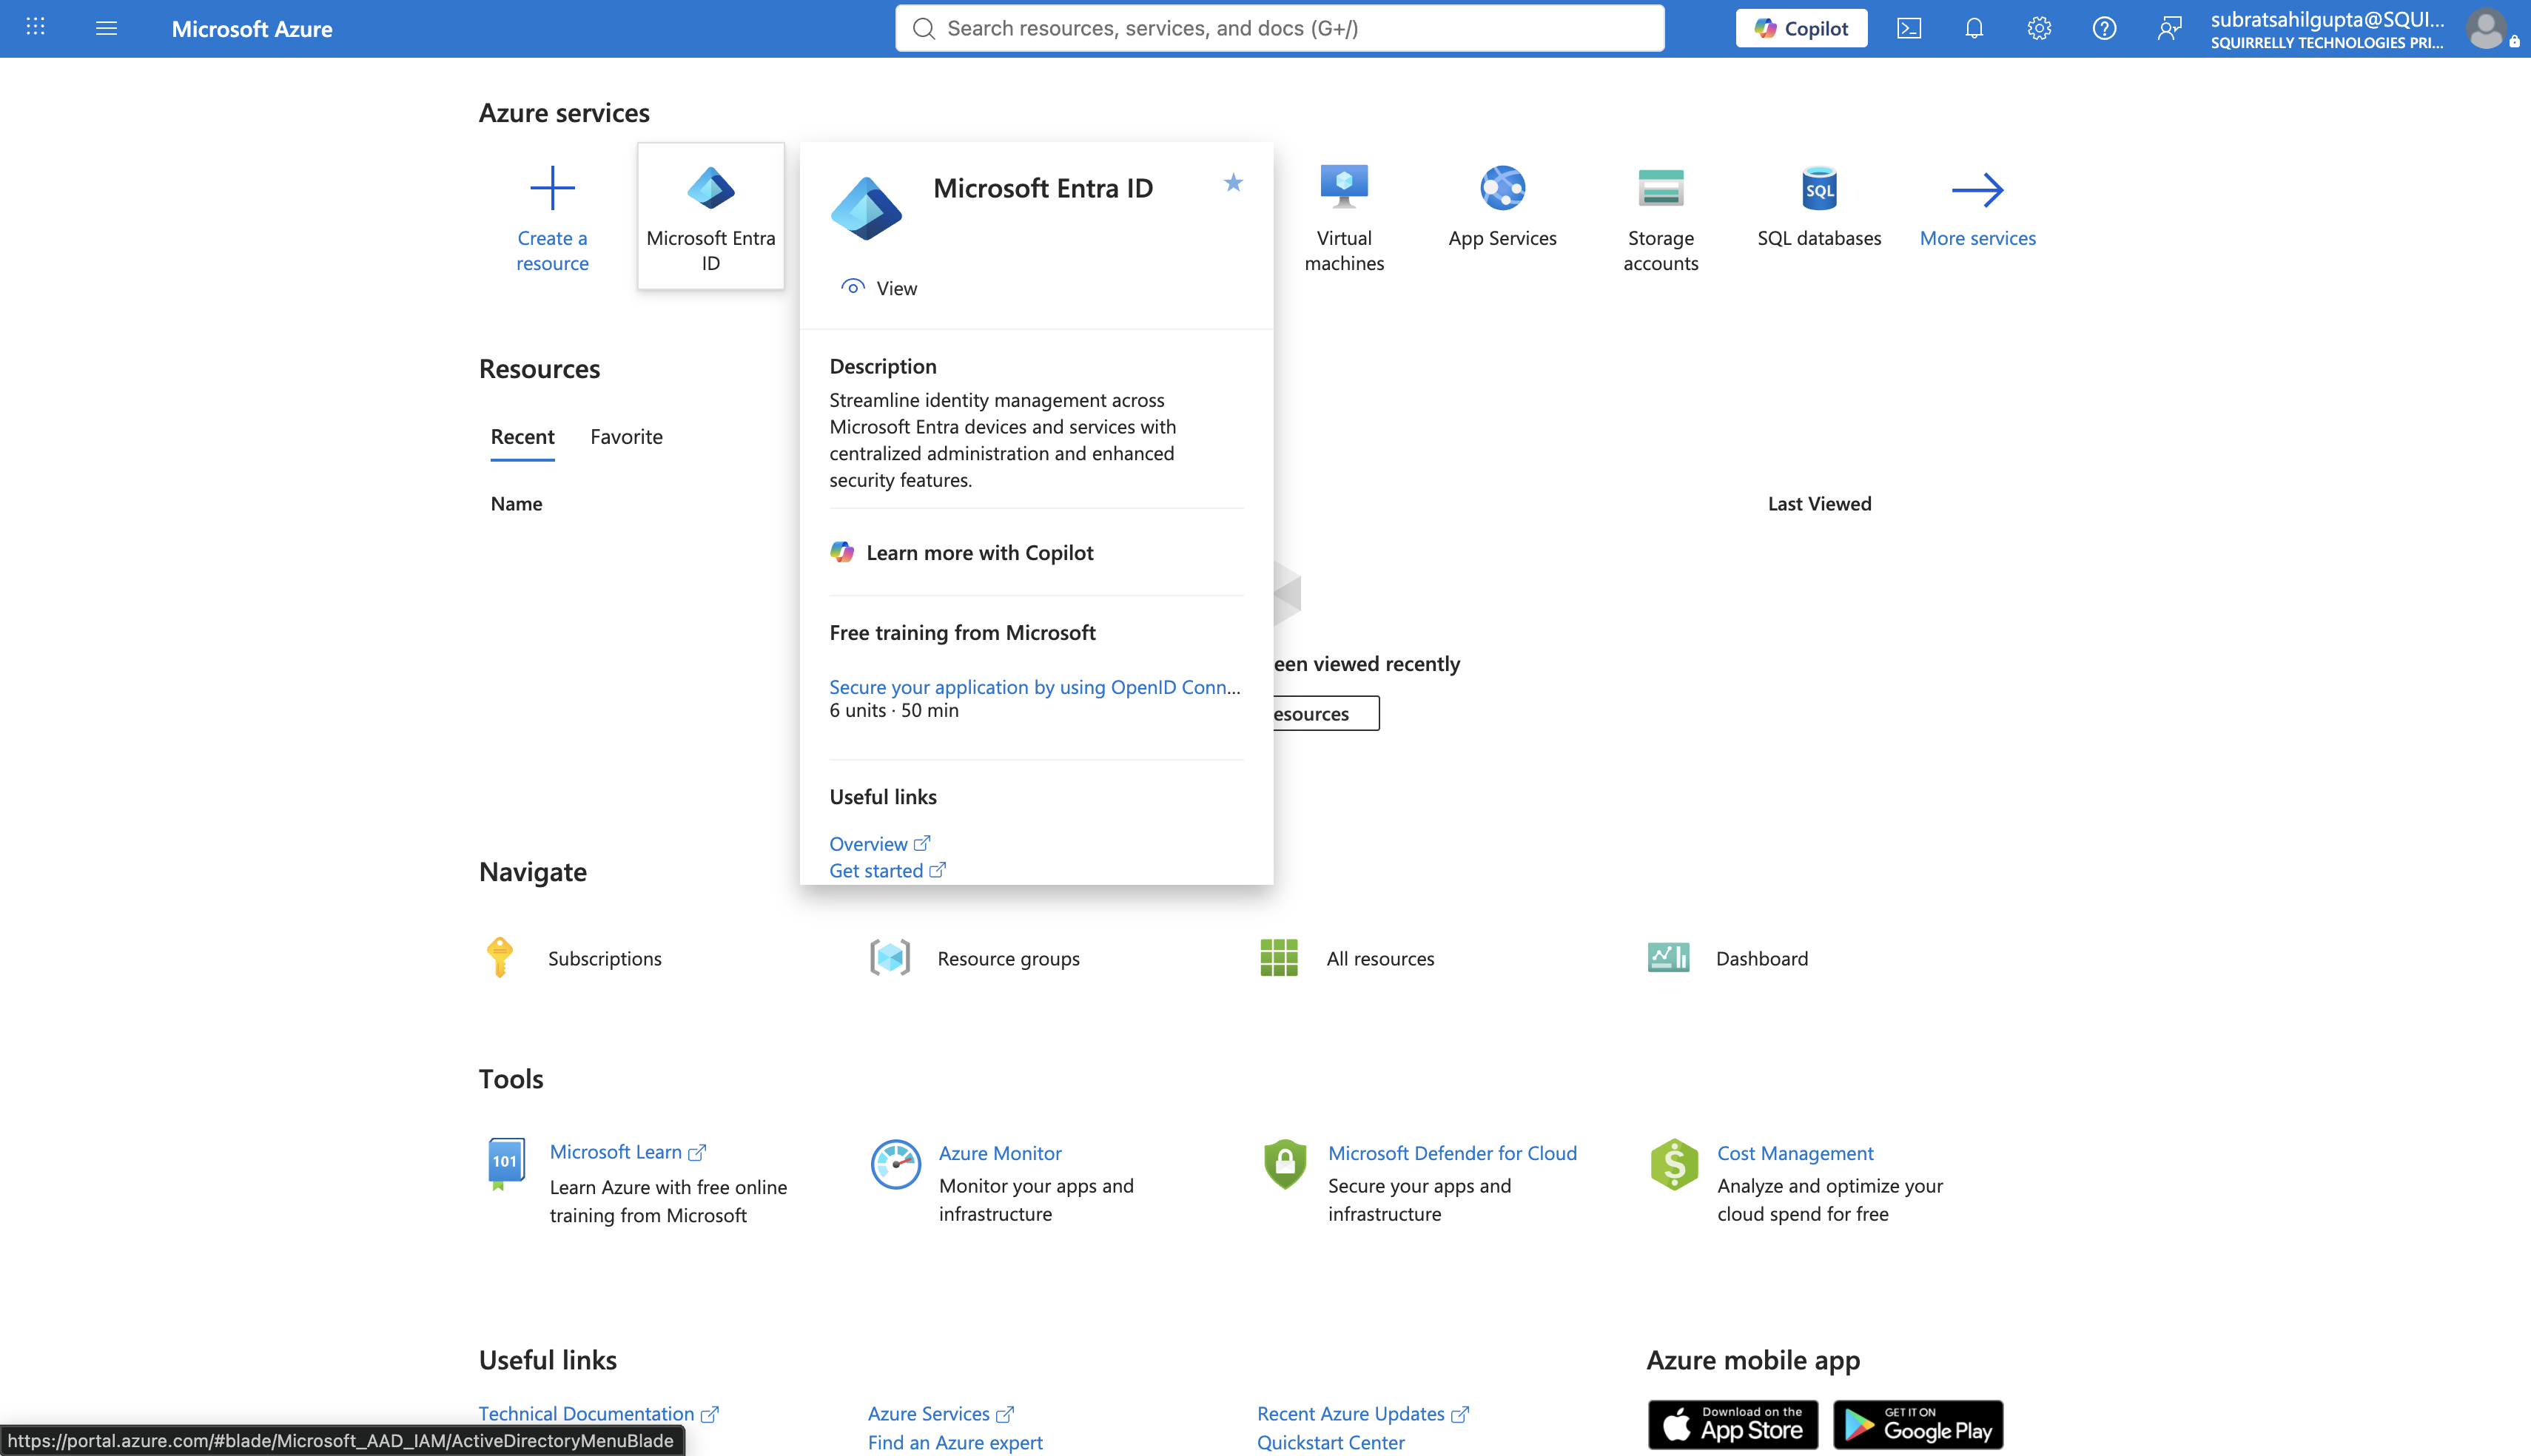This screenshot has height=1456, width=2531.
Task: Open the Secure your application OpenID training link
Action: tap(1035, 687)
